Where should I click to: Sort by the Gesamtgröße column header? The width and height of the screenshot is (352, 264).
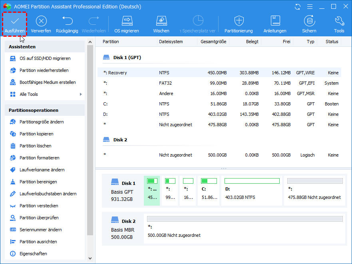[x=213, y=42]
